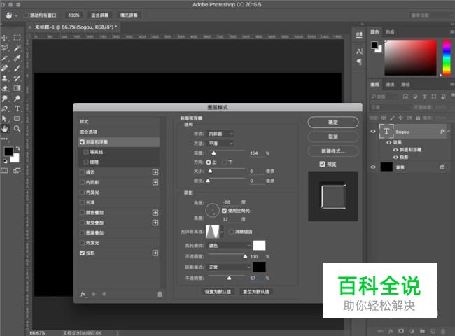Click the fx icon at dialog bottom
Image resolution: width=455 pixels, height=336 pixels.
click(83, 294)
